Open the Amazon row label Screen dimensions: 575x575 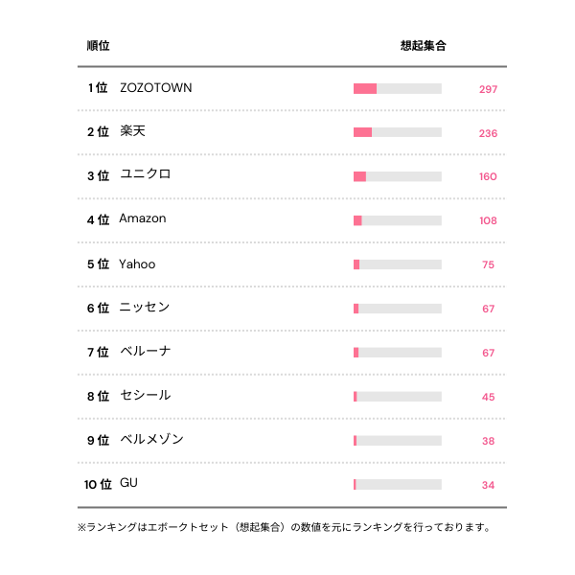(143, 219)
